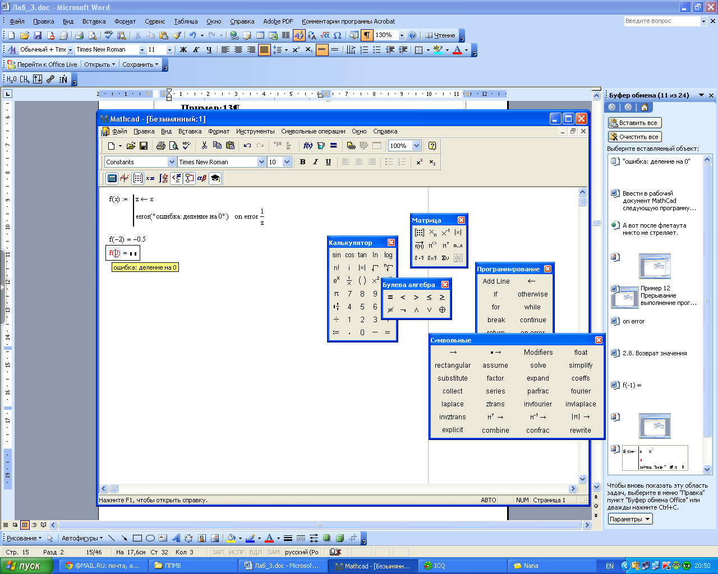Open the Calculator toolbar in Mathcad
This screenshot has width=718, height=574.
pyautogui.click(x=112, y=178)
